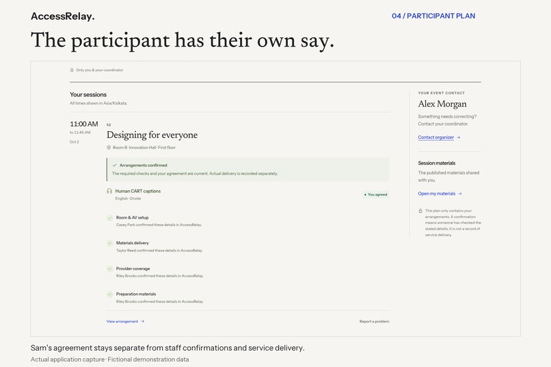Open my materials link
Image resolution: width=551 pixels, height=367 pixels.
(436, 193)
